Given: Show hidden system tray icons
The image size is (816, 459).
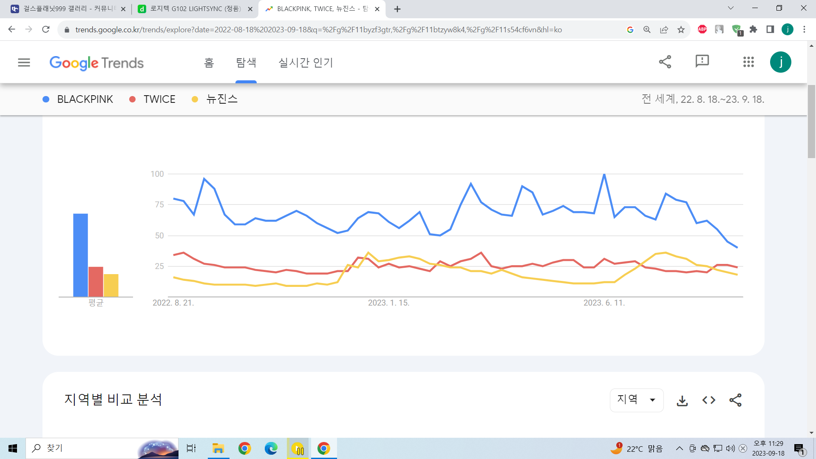Looking at the screenshot, I should pyautogui.click(x=680, y=448).
